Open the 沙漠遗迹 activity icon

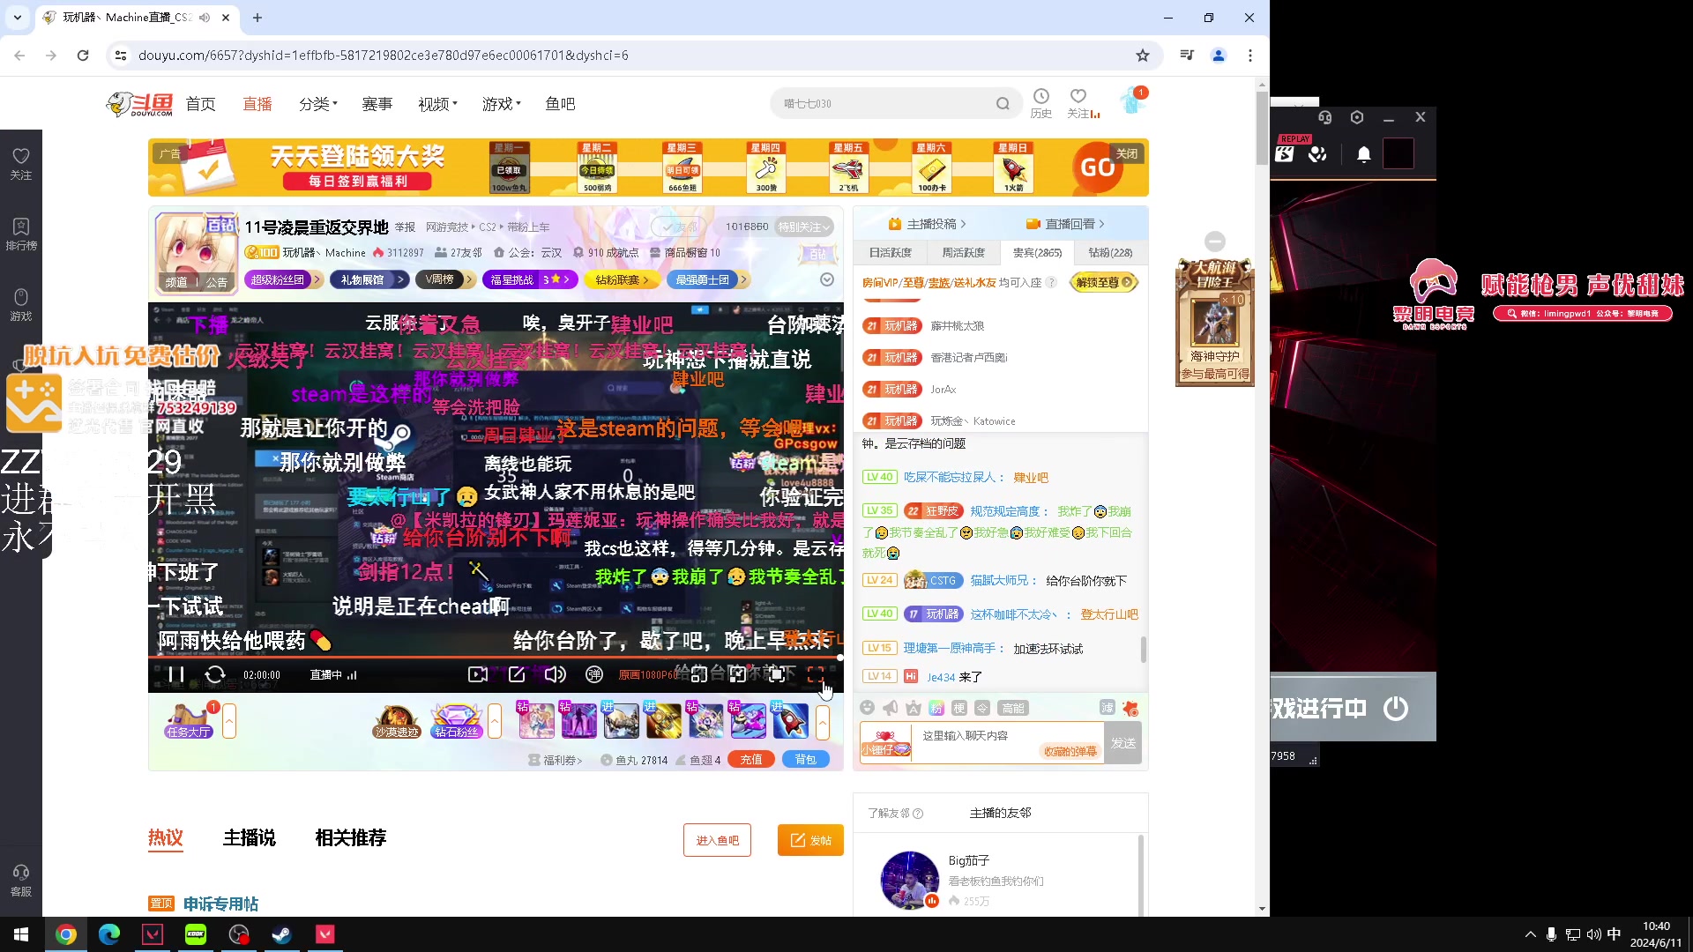click(397, 721)
